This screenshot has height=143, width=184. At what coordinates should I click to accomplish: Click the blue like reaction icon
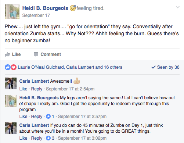(x=8, y=67)
